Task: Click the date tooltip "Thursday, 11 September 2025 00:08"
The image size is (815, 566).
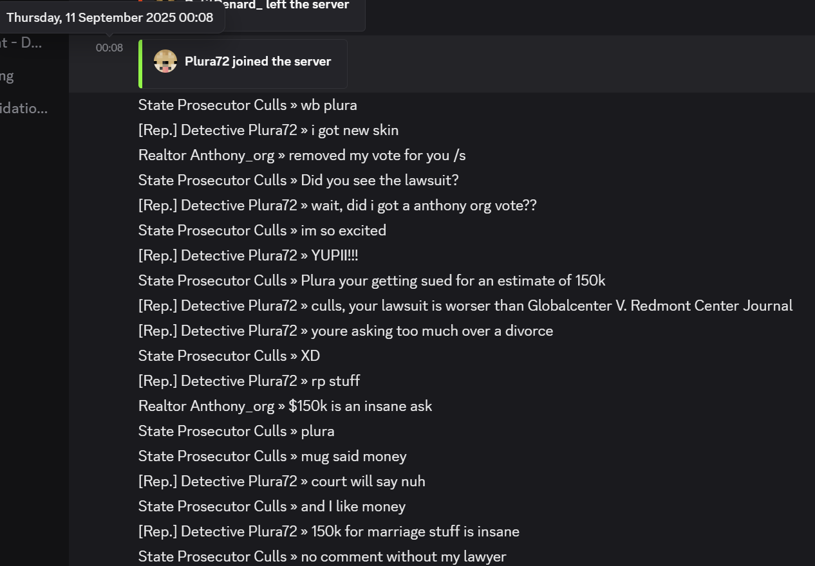Action: click(x=110, y=17)
